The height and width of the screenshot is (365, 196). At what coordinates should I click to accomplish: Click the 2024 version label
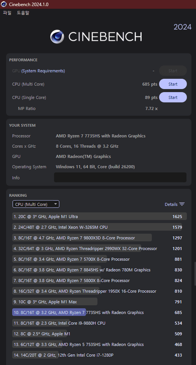coord(183,27)
